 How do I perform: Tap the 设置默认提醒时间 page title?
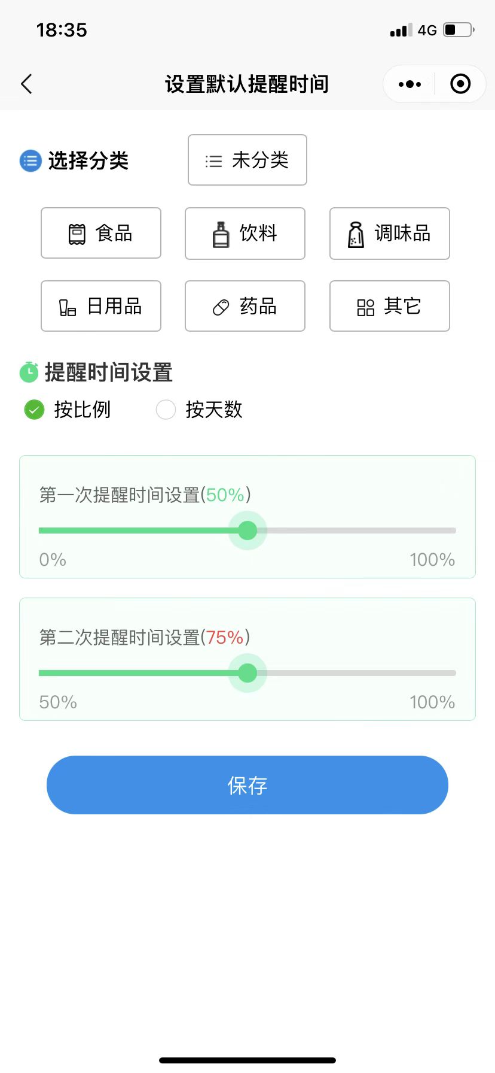tap(247, 84)
